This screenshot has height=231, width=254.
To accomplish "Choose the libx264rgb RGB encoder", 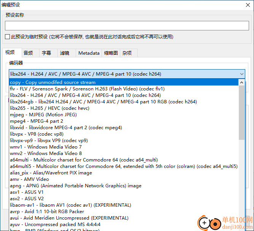I will click(124, 102).
